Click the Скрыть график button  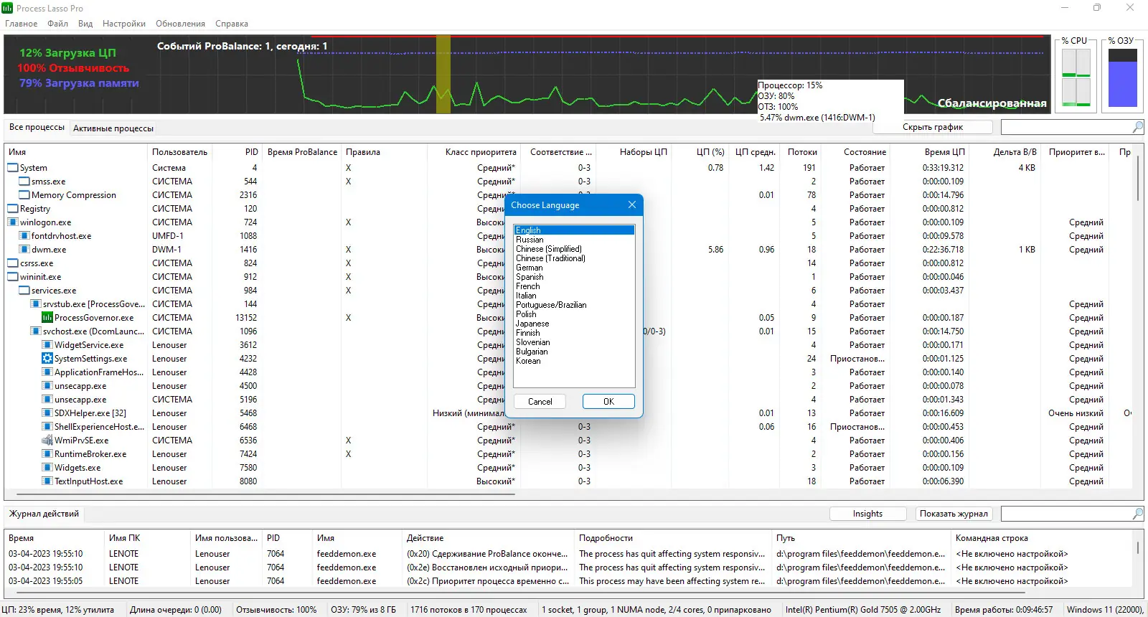(x=932, y=127)
